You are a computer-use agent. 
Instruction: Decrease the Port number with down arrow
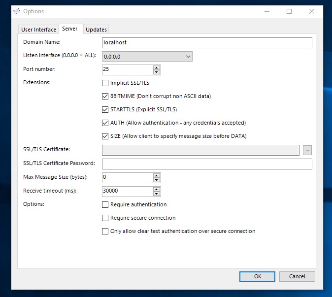pyautogui.click(x=157, y=72)
